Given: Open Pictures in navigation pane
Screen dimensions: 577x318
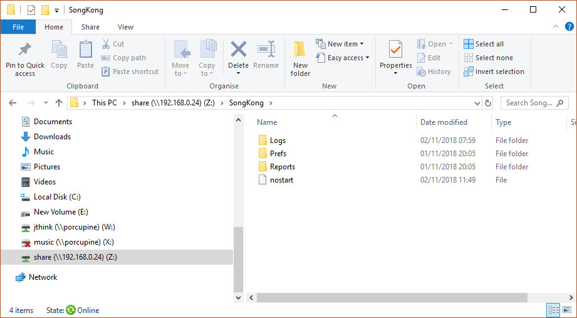Looking at the screenshot, I should click(41, 167).
